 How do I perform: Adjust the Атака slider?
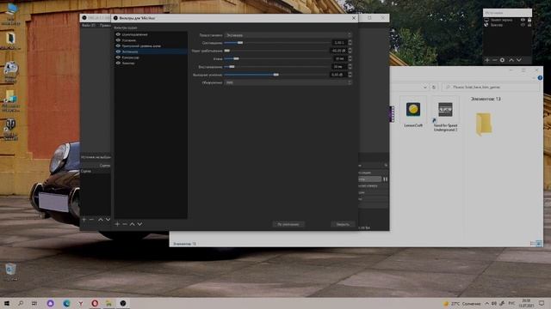tap(277, 58)
